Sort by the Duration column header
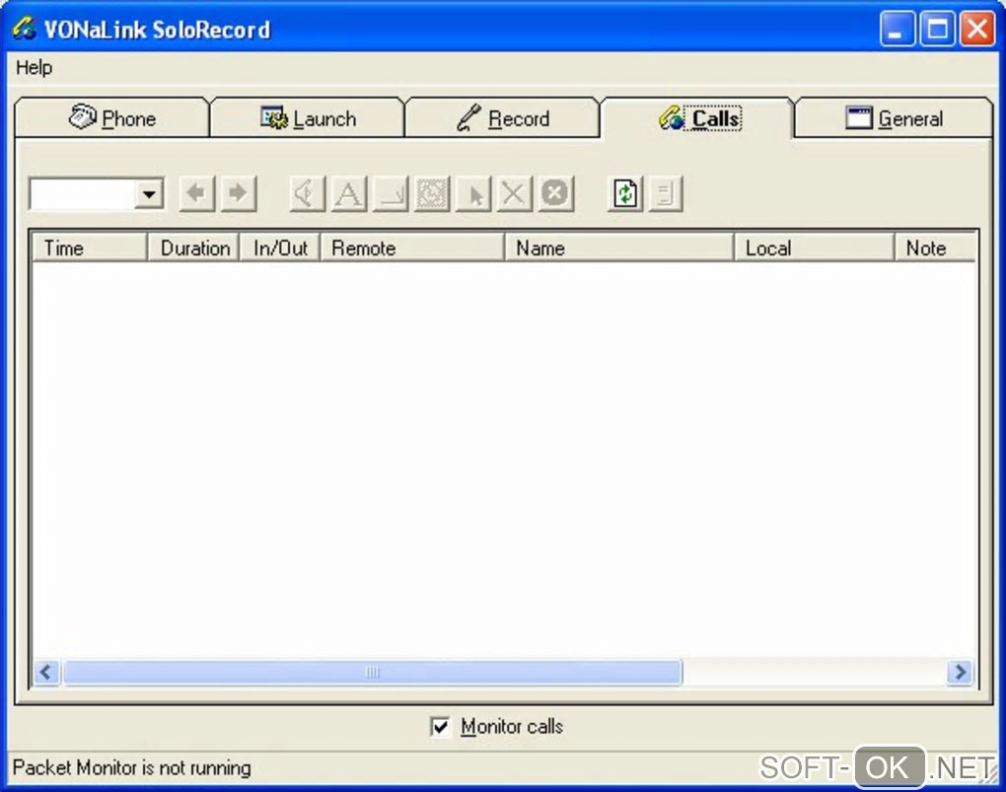Screen dimensions: 1006x792 [x=193, y=248]
